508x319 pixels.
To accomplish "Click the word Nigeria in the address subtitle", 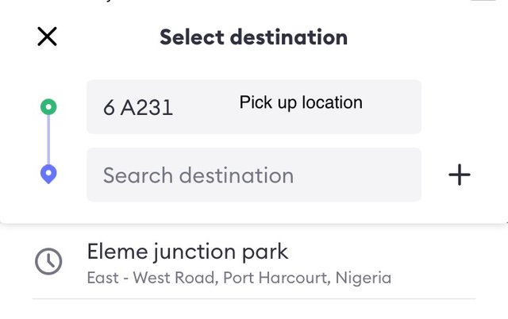I will click(364, 278).
